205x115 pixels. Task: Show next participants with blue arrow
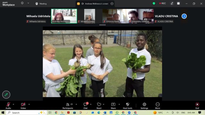[184, 16]
